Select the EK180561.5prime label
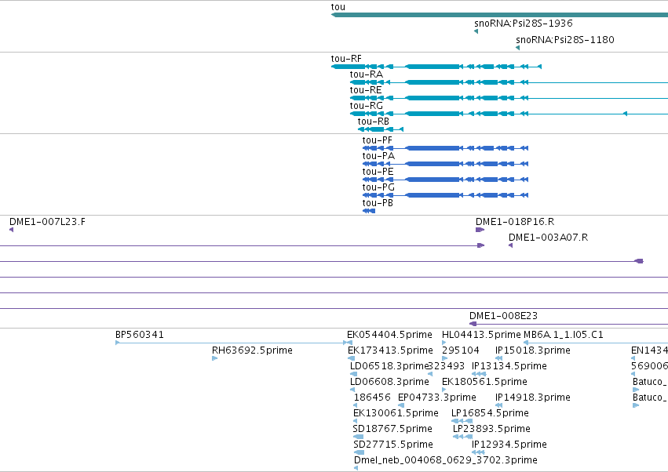The image size is (668, 472). coord(484,382)
